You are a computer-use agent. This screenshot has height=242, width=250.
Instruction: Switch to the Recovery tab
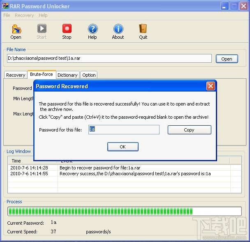(16, 75)
